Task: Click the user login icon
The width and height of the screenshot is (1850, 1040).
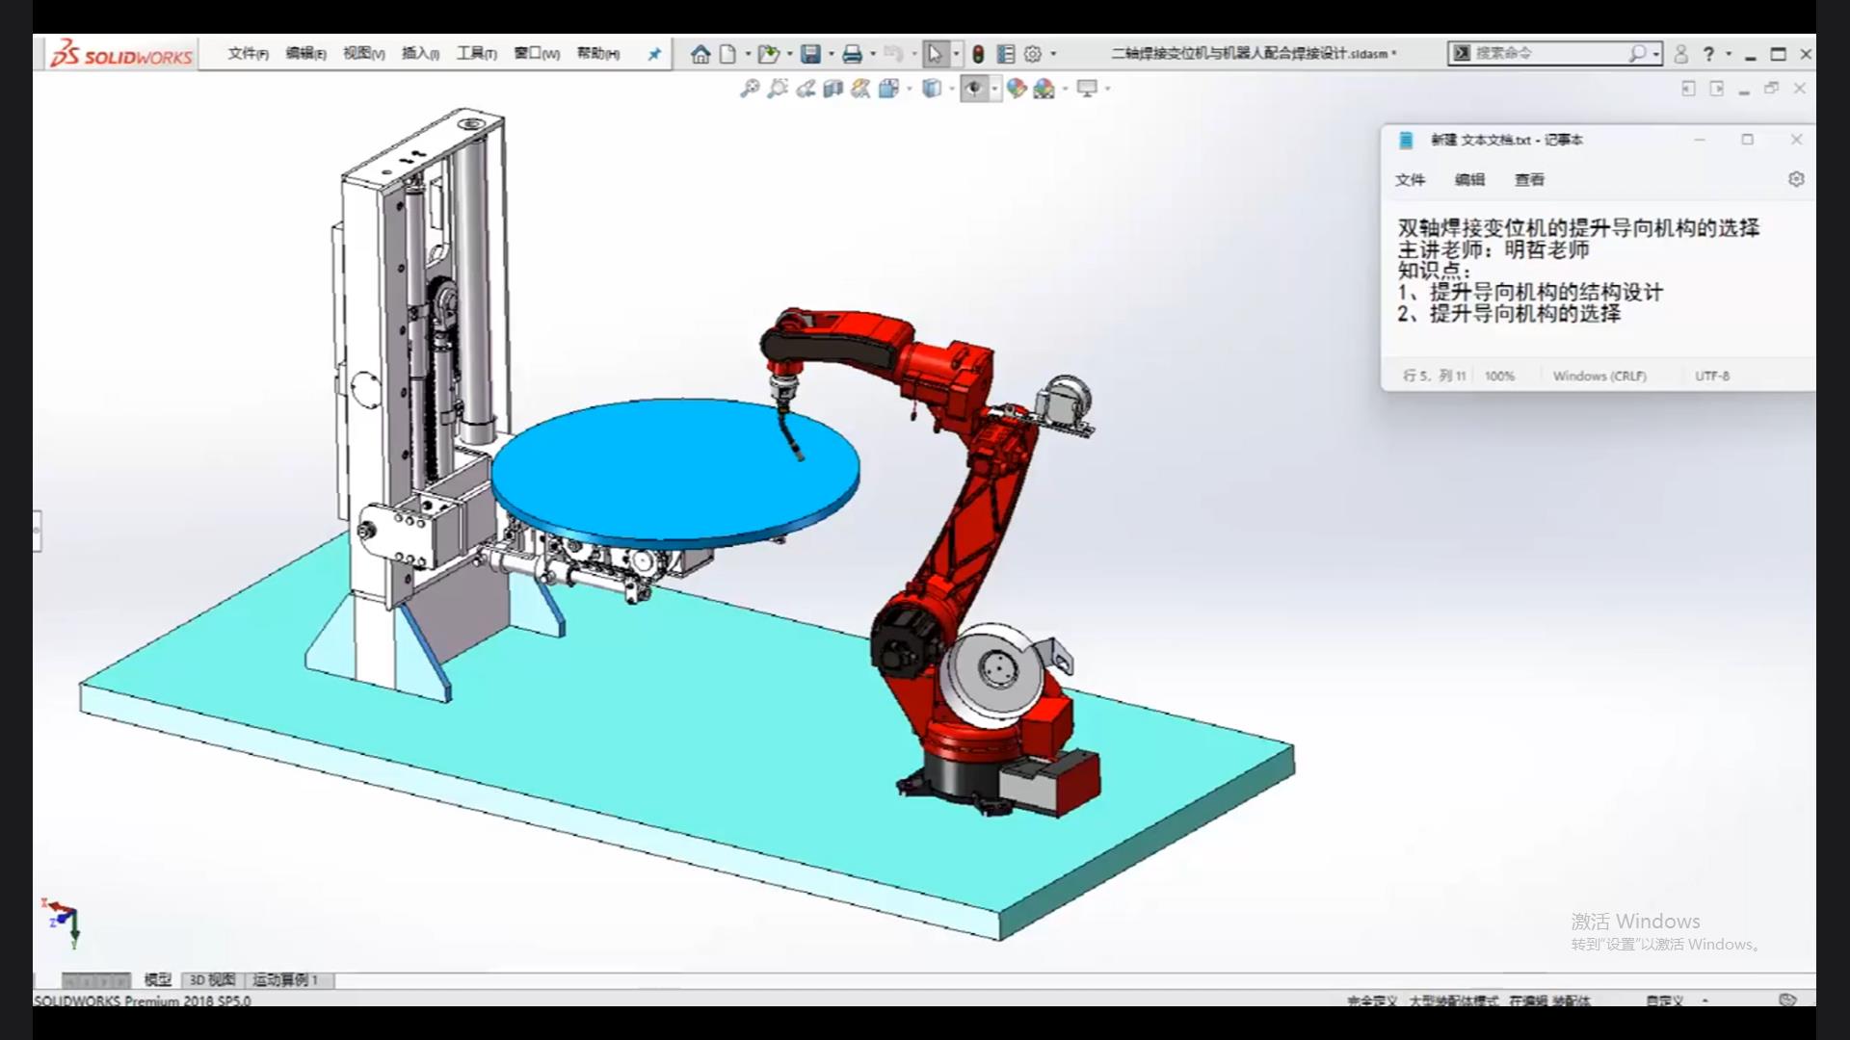Action: [1681, 54]
